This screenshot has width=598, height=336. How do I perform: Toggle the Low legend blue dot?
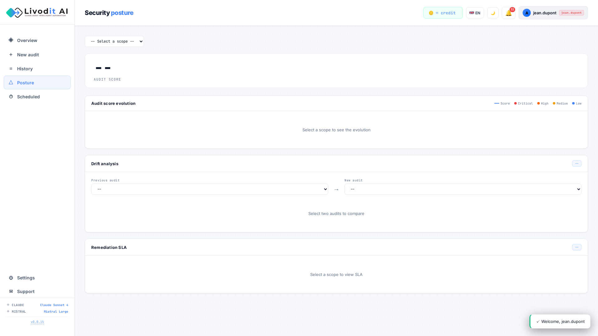(577, 104)
